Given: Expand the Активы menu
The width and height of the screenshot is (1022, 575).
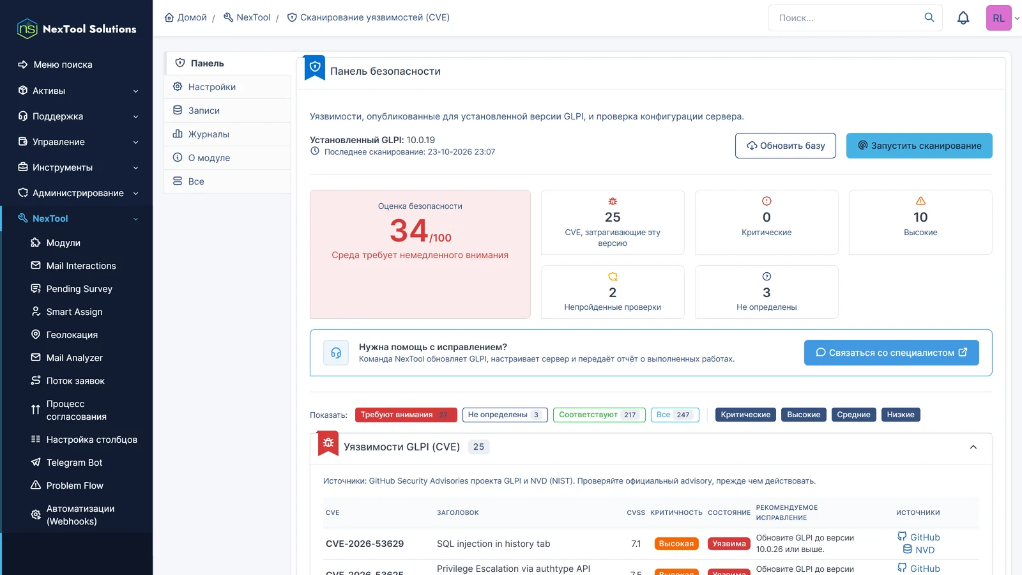Looking at the screenshot, I should (77, 91).
